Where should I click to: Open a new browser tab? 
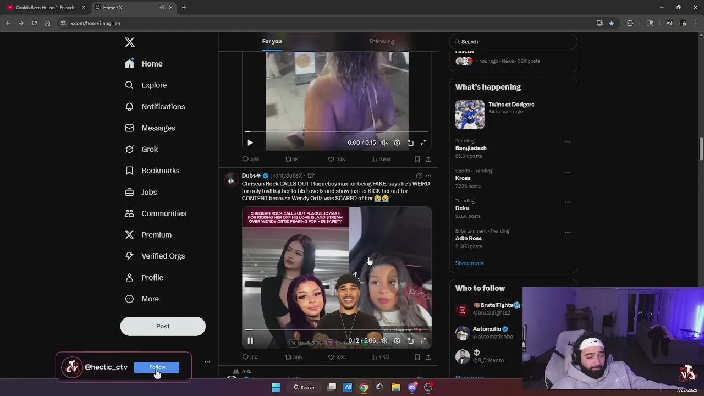tap(184, 8)
